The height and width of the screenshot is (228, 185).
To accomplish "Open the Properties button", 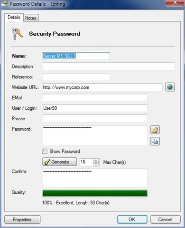I will coord(22,219).
